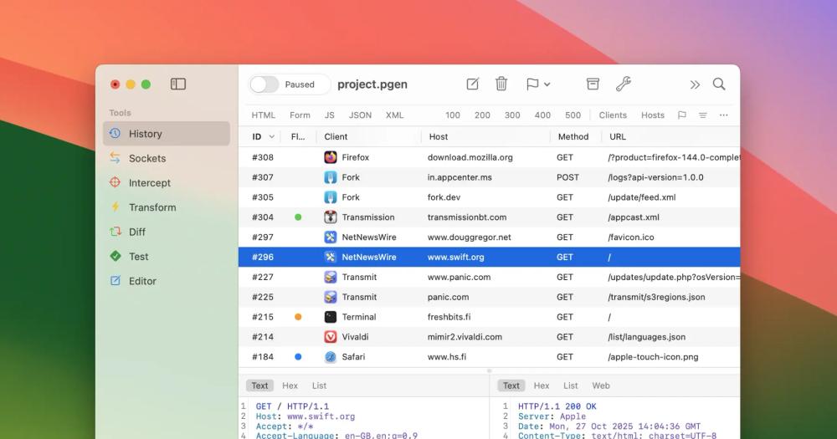Toggle the JS filter
This screenshot has height=439, width=837.
(x=329, y=115)
